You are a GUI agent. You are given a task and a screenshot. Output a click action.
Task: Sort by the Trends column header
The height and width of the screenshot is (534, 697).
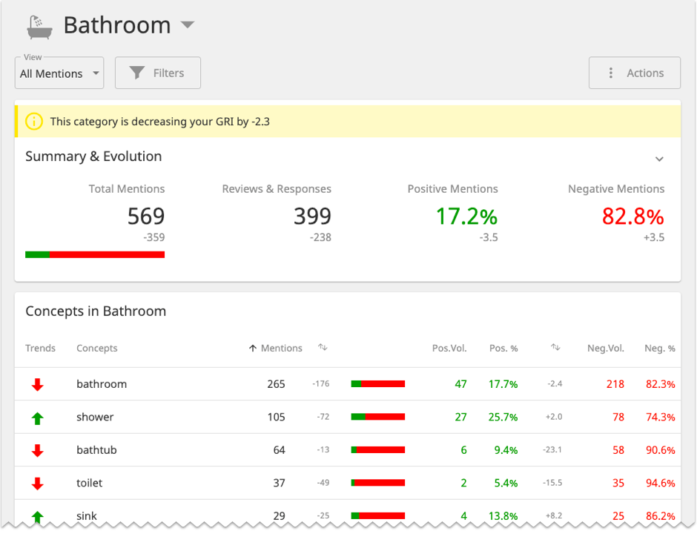pyautogui.click(x=41, y=348)
